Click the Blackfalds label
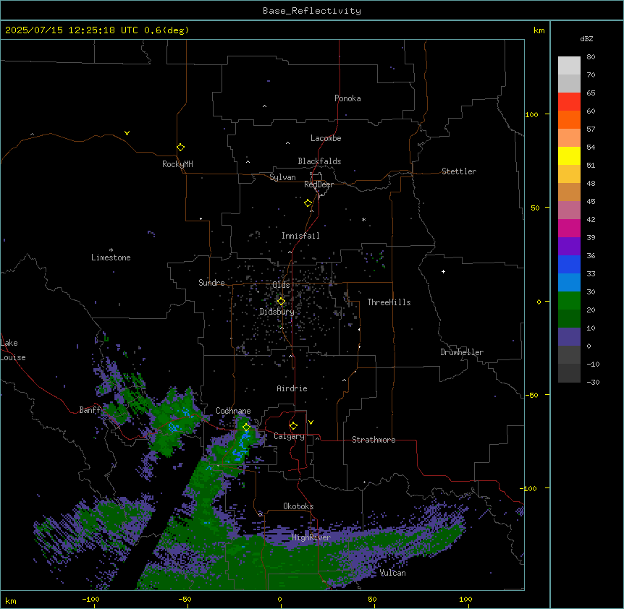This screenshot has width=624, height=609. click(319, 161)
